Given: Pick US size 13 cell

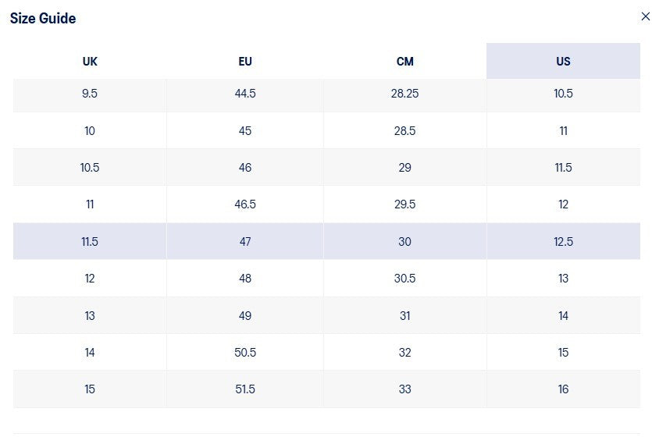Looking at the screenshot, I should 563,279.
